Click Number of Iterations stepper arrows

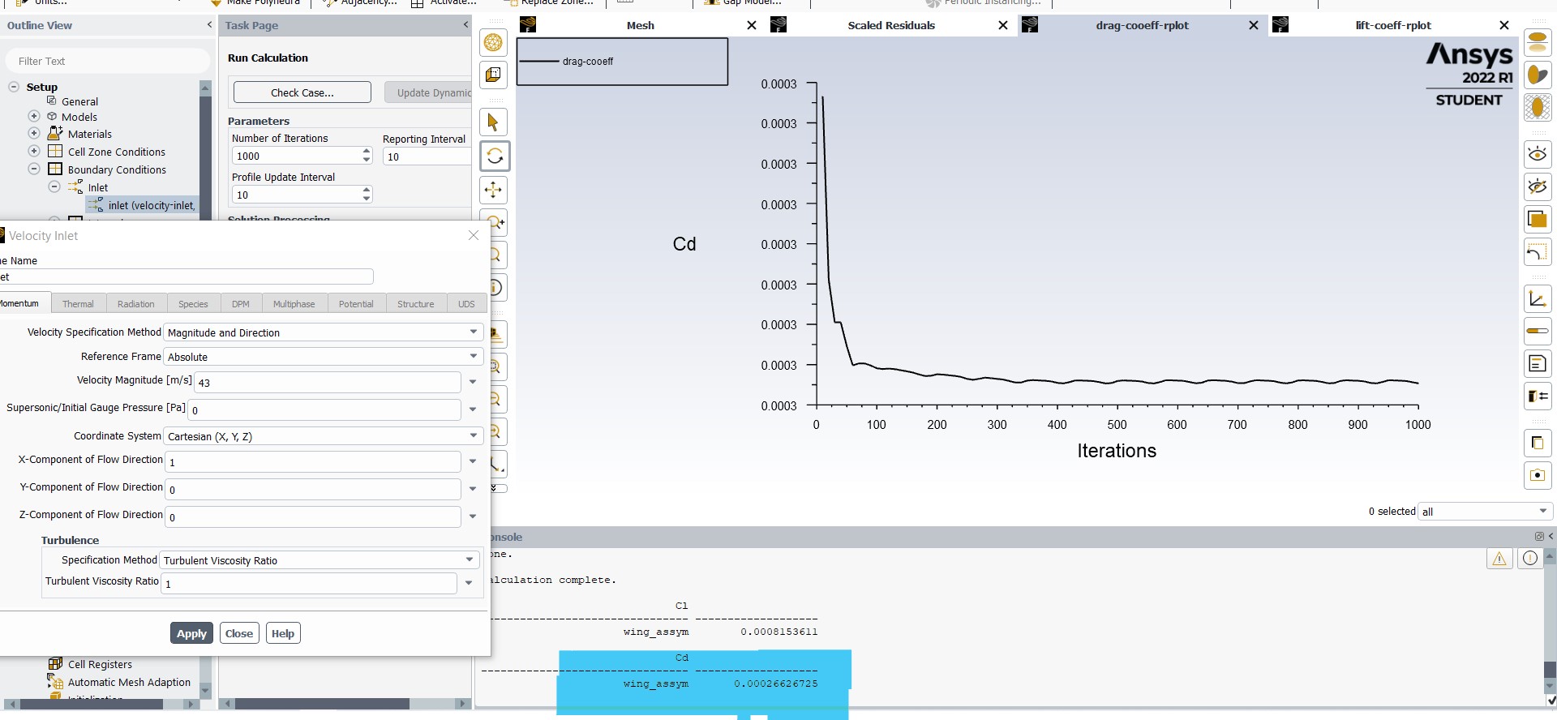[367, 156]
